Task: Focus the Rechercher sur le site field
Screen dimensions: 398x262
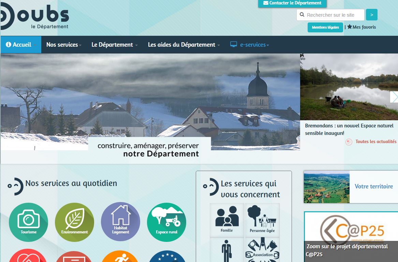Action: pyautogui.click(x=330, y=15)
